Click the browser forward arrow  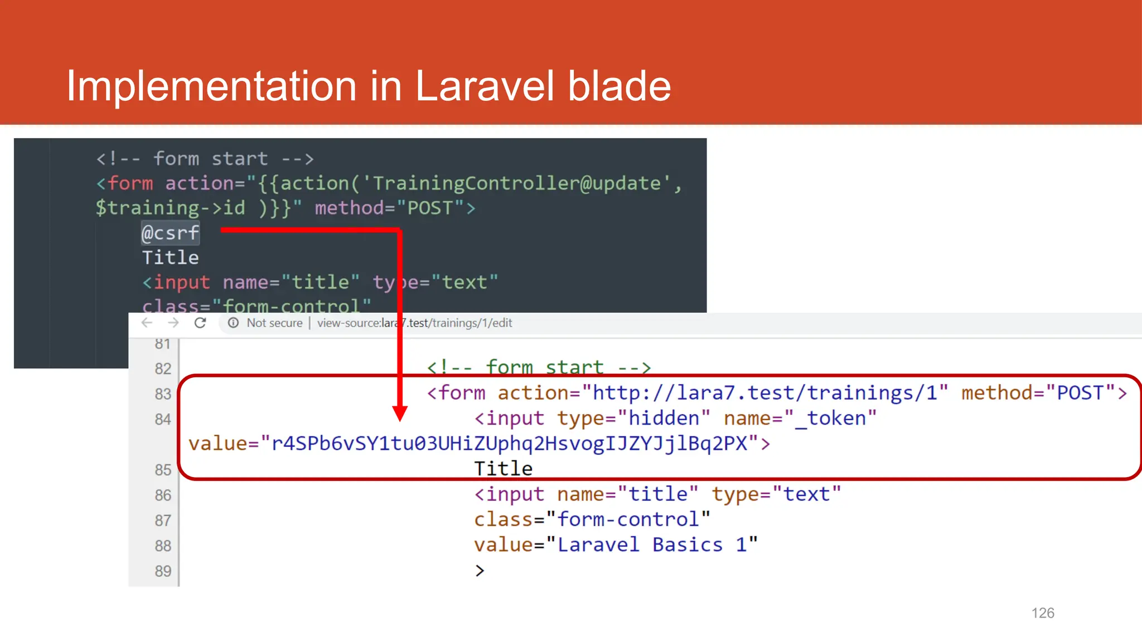tap(173, 323)
